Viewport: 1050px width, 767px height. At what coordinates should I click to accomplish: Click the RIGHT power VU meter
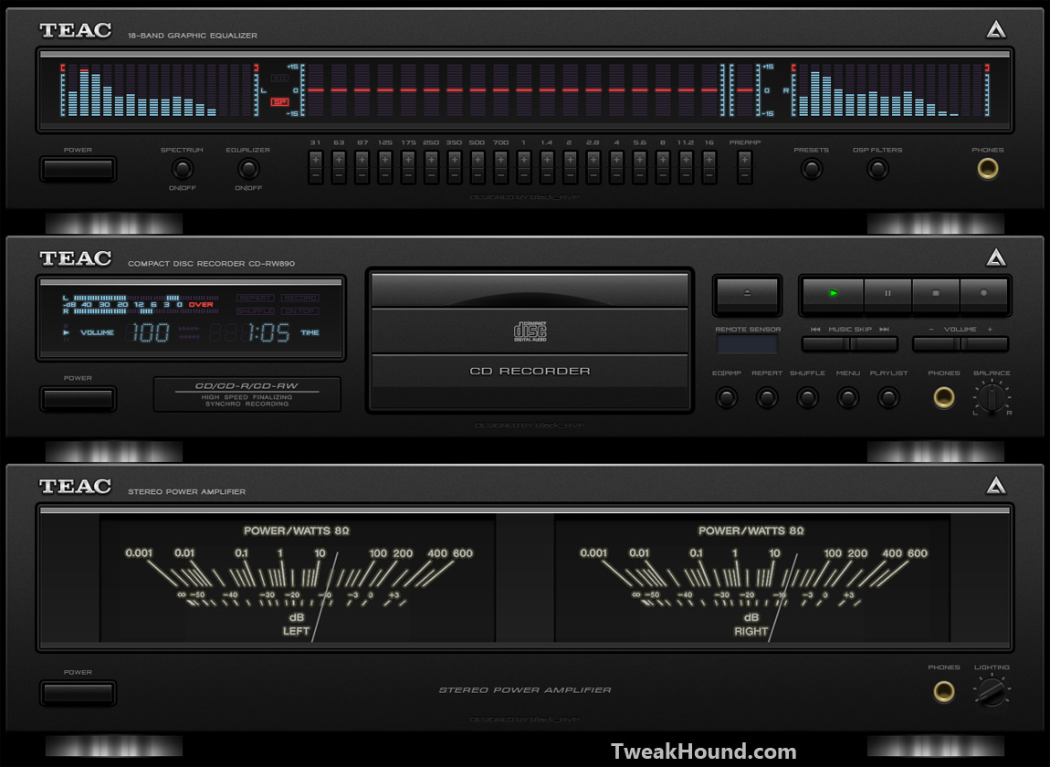[x=752, y=579]
